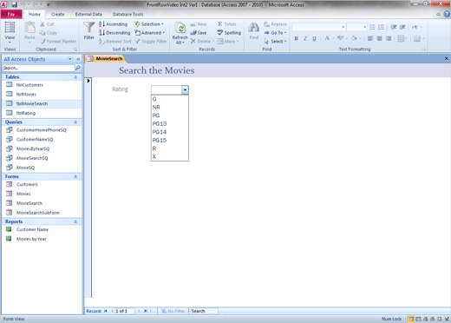451x323 pixels.
Task: Run the Spelling check
Action: tap(229, 33)
